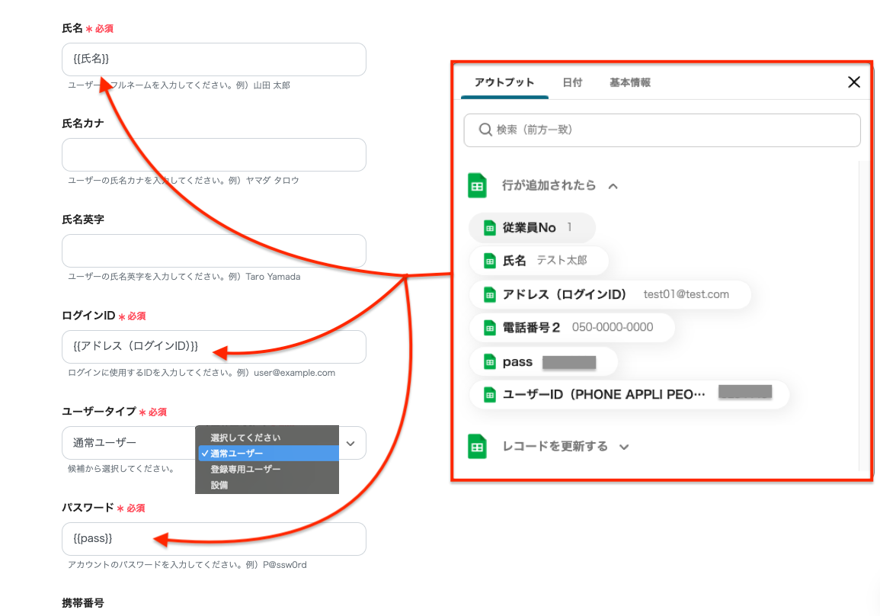The height and width of the screenshot is (616, 880).
Task: Click the 検索（前方一致） search box
Action: (x=662, y=130)
